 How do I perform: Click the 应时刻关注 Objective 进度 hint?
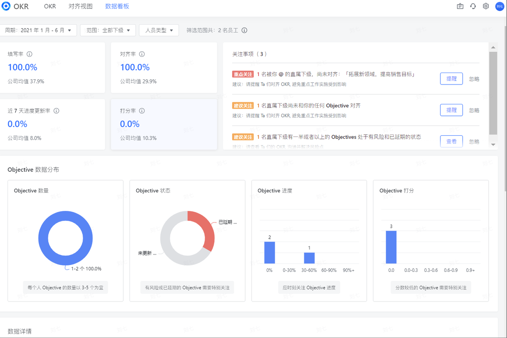tap(309, 288)
